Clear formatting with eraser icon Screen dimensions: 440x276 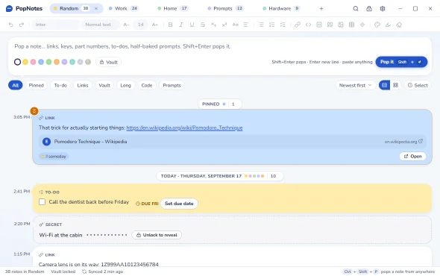[399, 25]
